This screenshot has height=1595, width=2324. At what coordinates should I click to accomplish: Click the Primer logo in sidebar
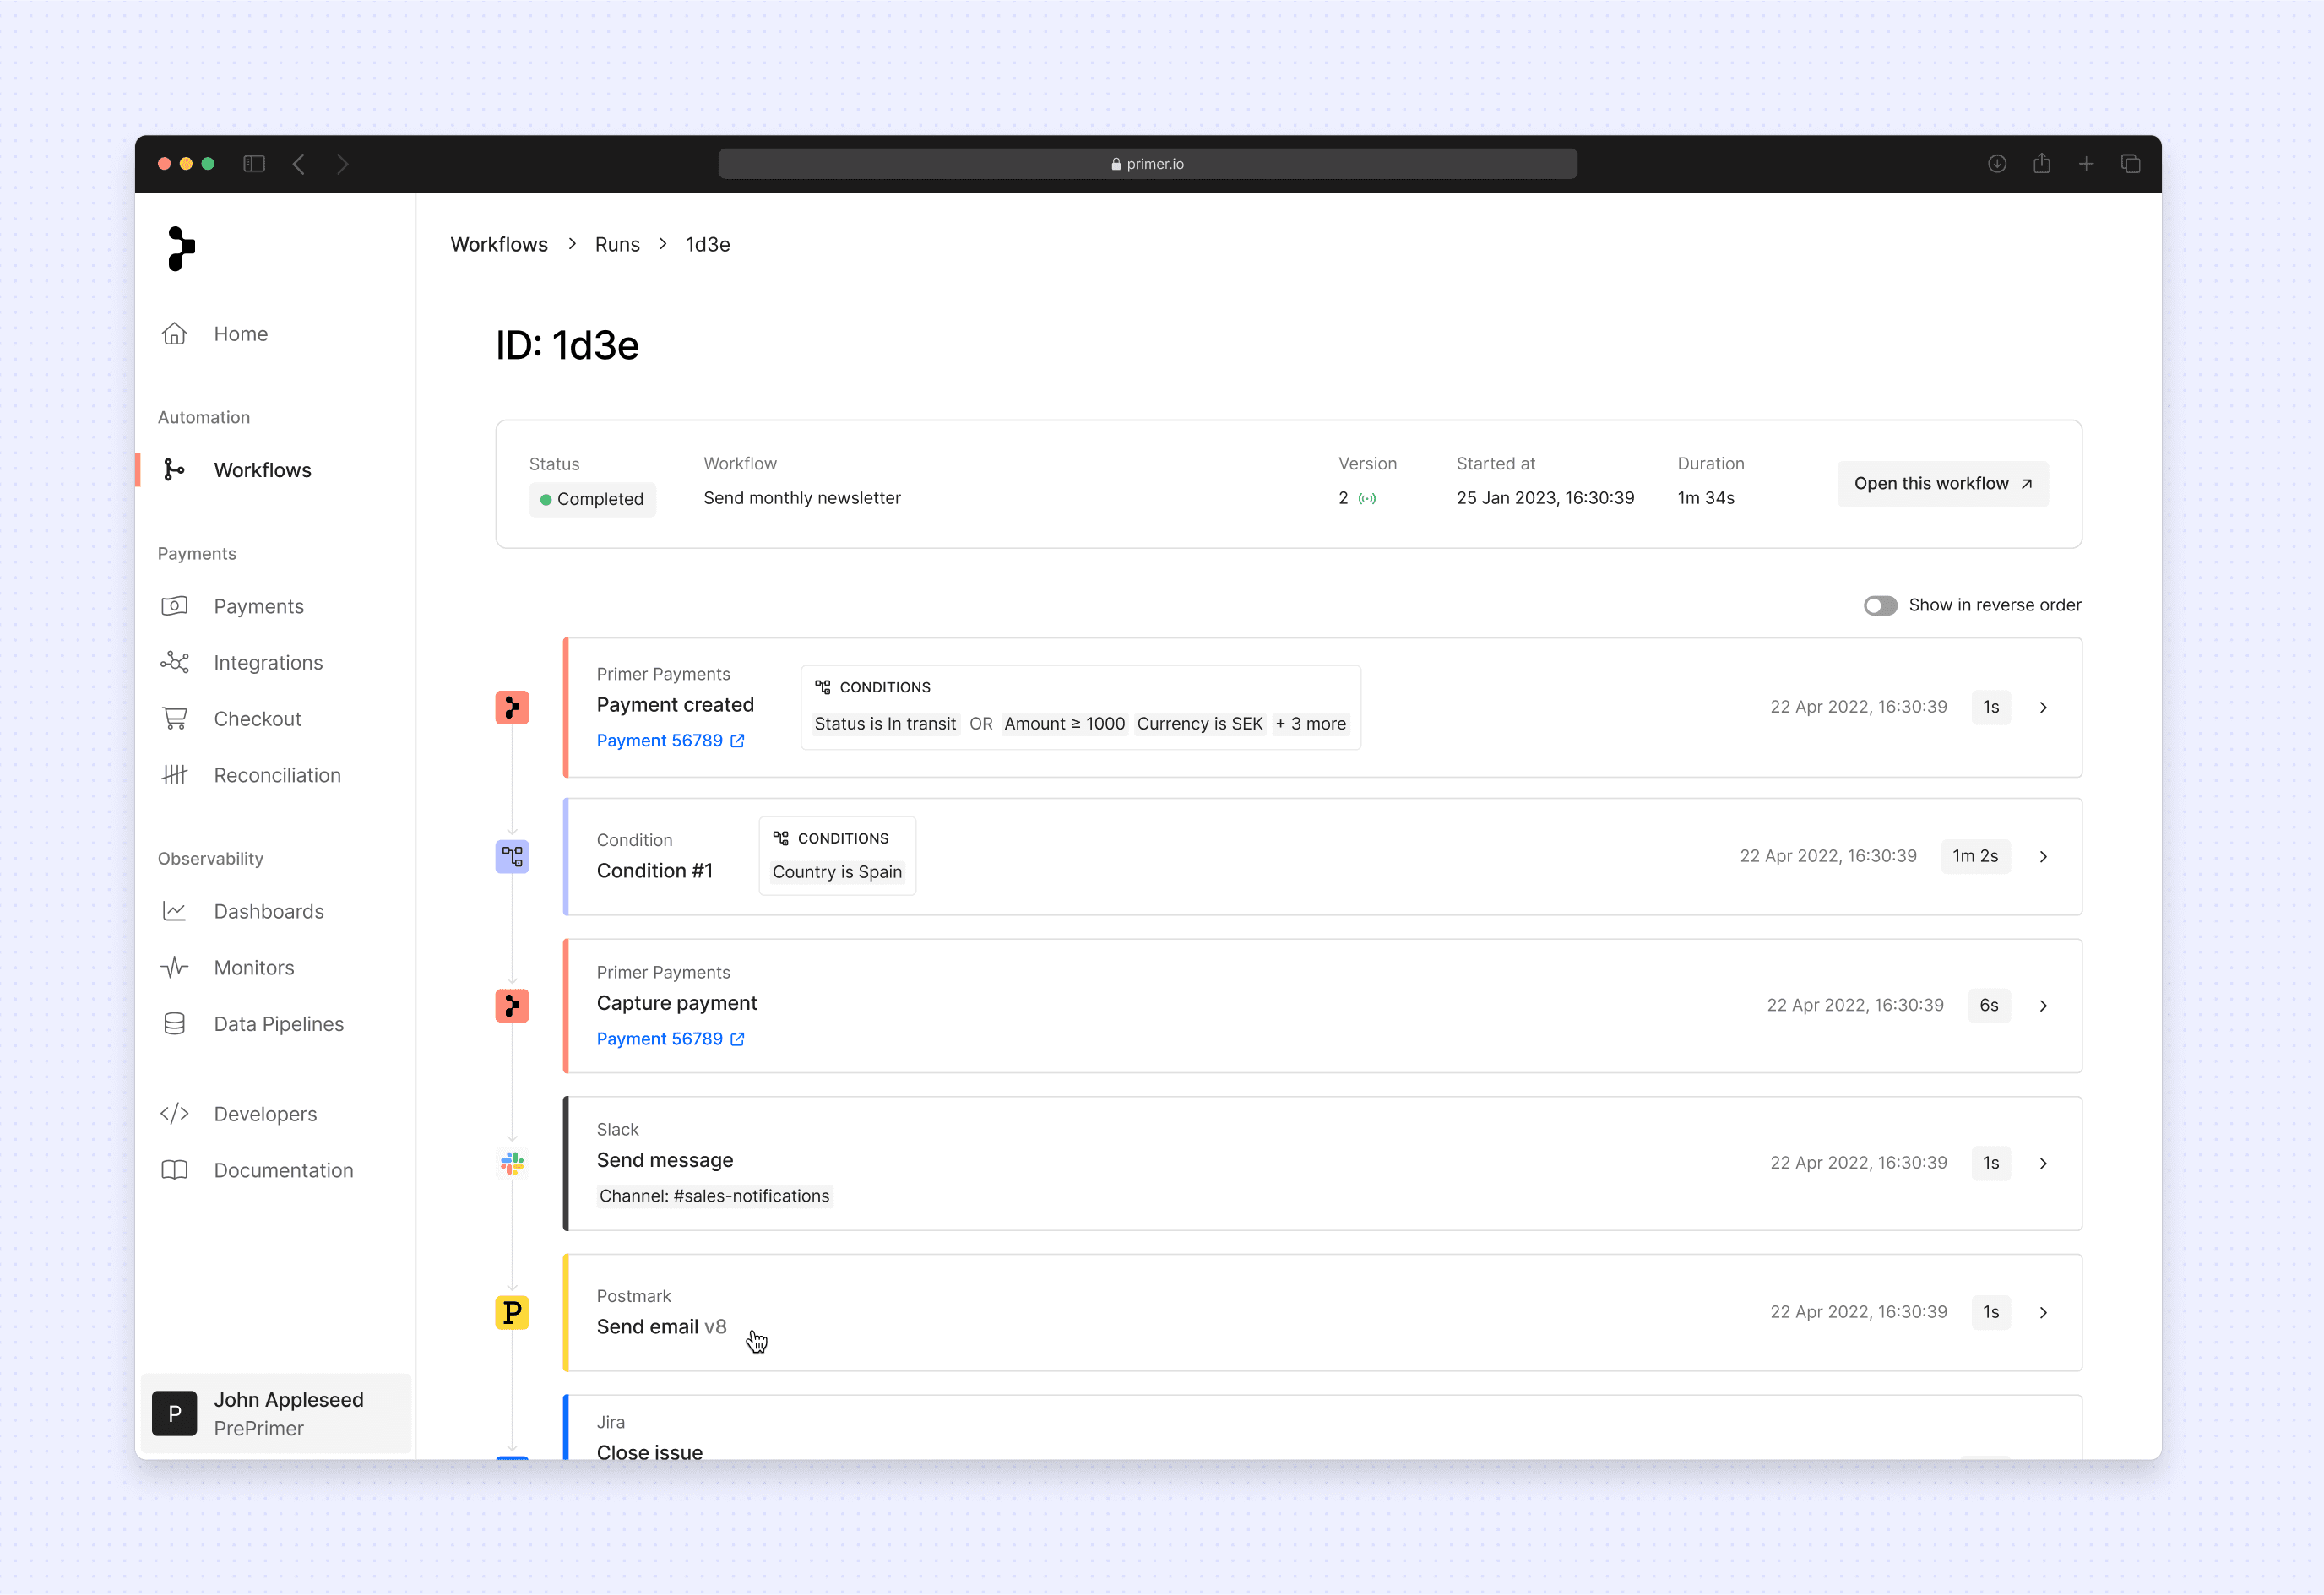pyautogui.click(x=181, y=248)
